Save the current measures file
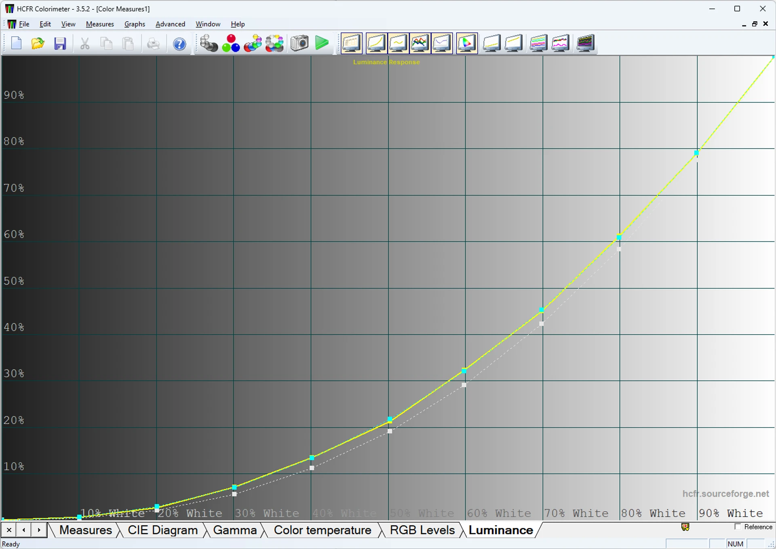The height and width of the screenshot is (549, 776). pos(60,43)
